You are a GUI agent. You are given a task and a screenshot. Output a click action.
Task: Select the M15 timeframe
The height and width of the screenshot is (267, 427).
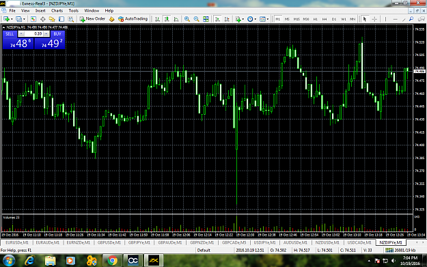297,19
